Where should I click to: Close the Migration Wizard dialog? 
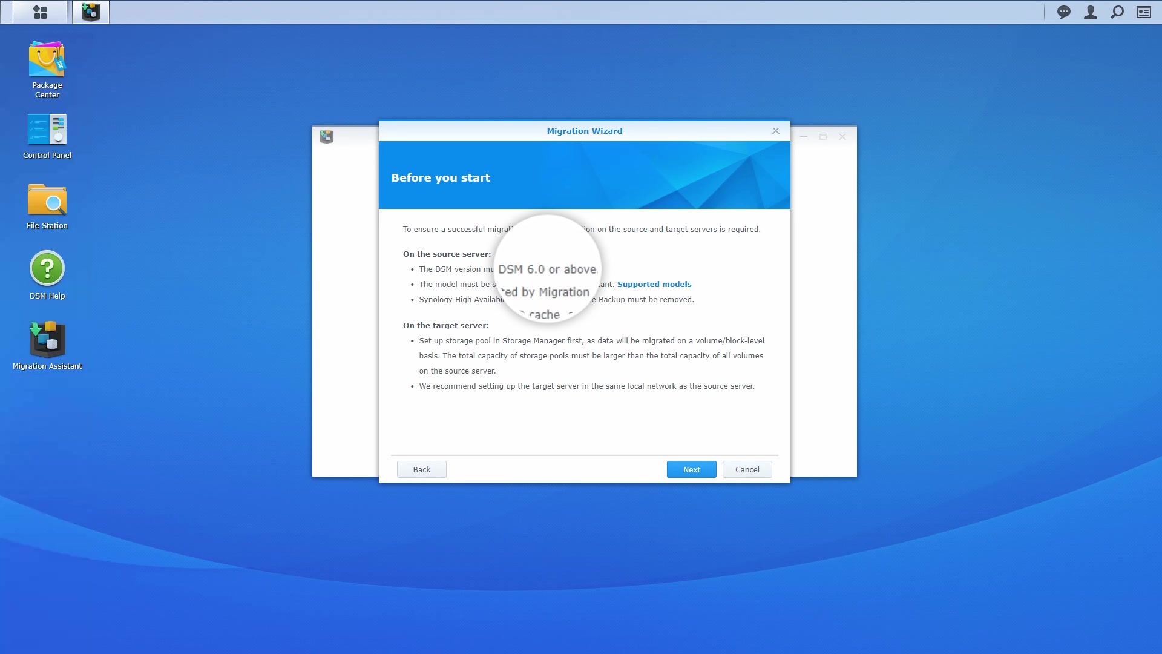[775, 130]
